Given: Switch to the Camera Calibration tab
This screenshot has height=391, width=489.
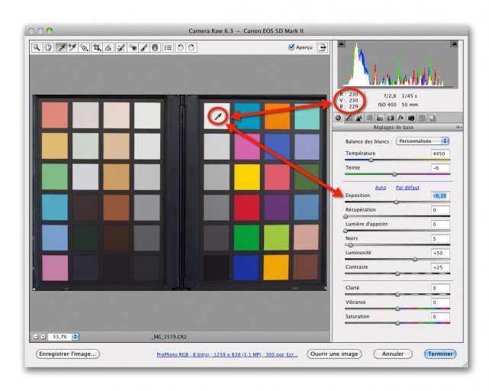Looking at the screenshot, I should [411, 118].
